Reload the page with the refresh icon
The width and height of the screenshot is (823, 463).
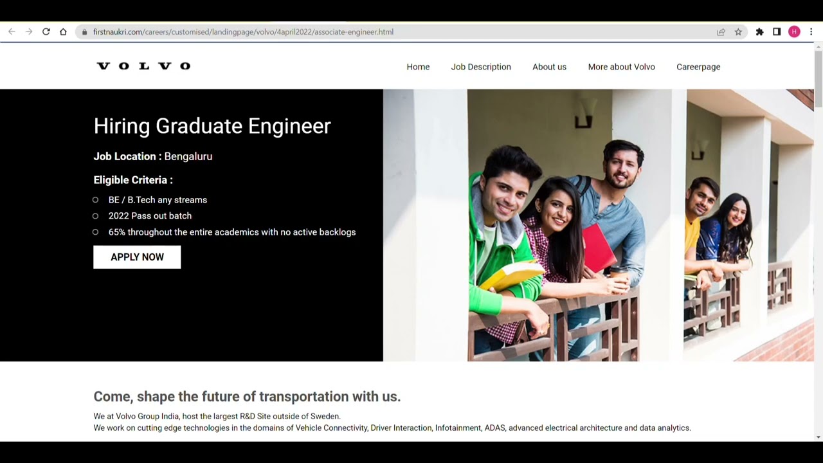pyautogui.click(x=46, y=32)
